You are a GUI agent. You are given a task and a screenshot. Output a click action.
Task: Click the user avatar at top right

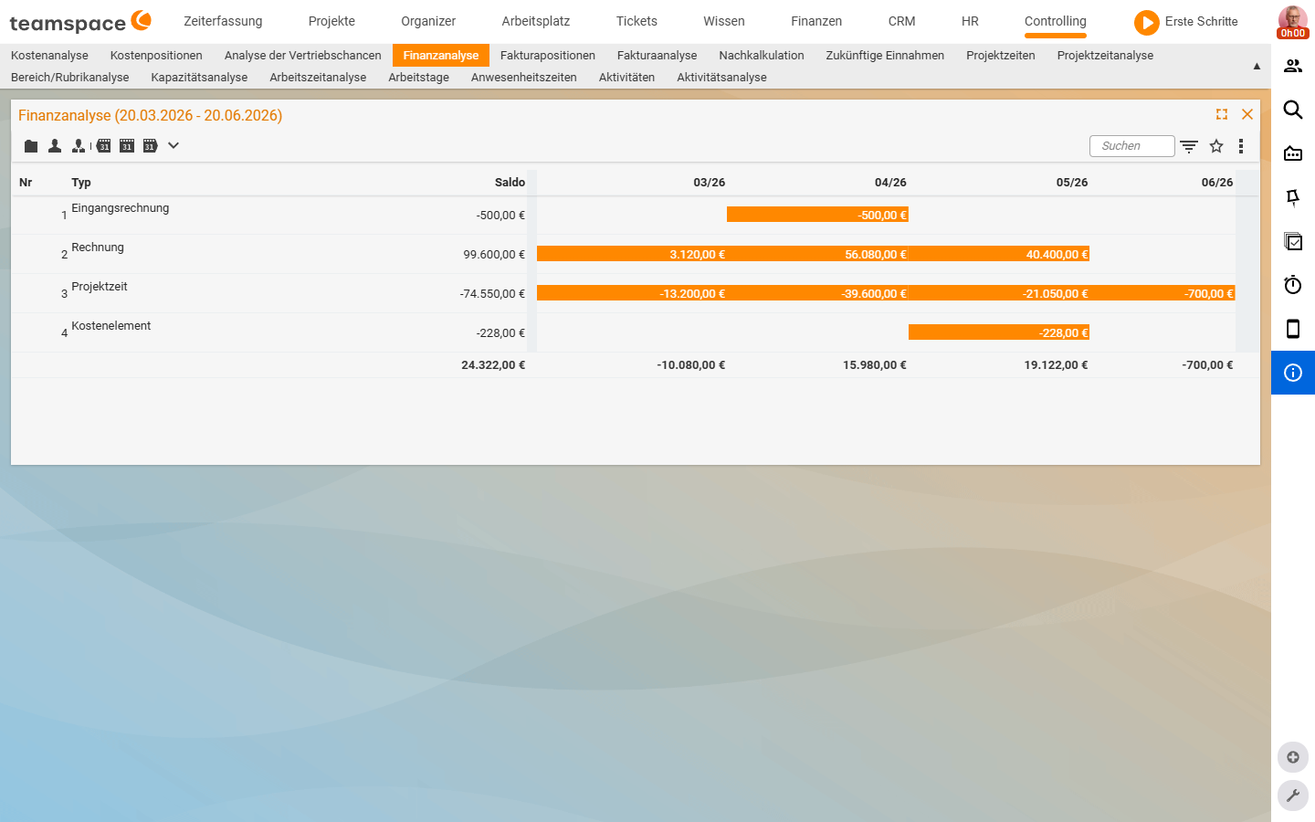point(1293,22)
